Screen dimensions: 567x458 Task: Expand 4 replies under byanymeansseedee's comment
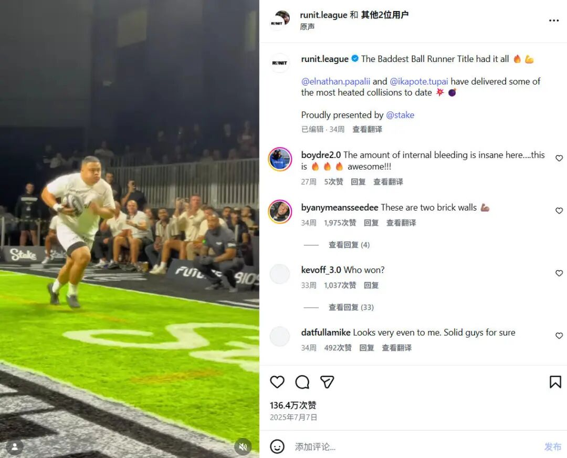tap(349, 245)
